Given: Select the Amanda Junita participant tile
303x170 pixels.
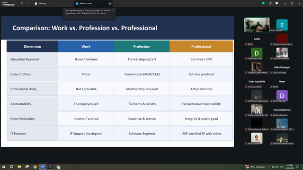Looking at the screenshot, I should tap(257, 68).
